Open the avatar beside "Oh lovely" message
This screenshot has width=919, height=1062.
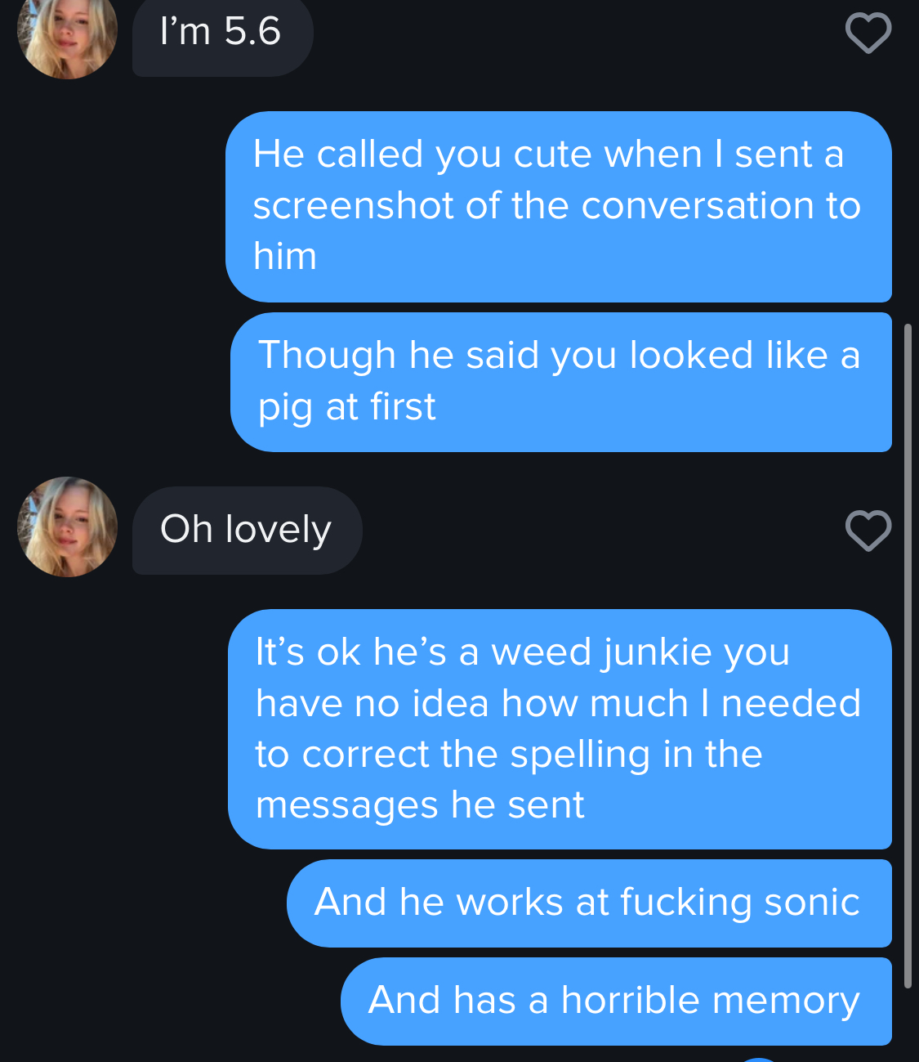[x=67, y=527]
